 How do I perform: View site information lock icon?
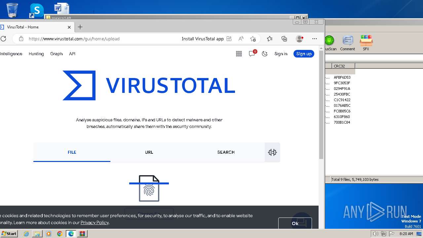pos(21,39)
